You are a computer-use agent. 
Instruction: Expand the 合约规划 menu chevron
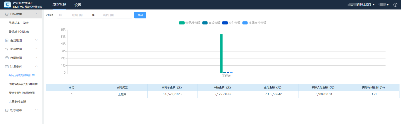[36, 40]
